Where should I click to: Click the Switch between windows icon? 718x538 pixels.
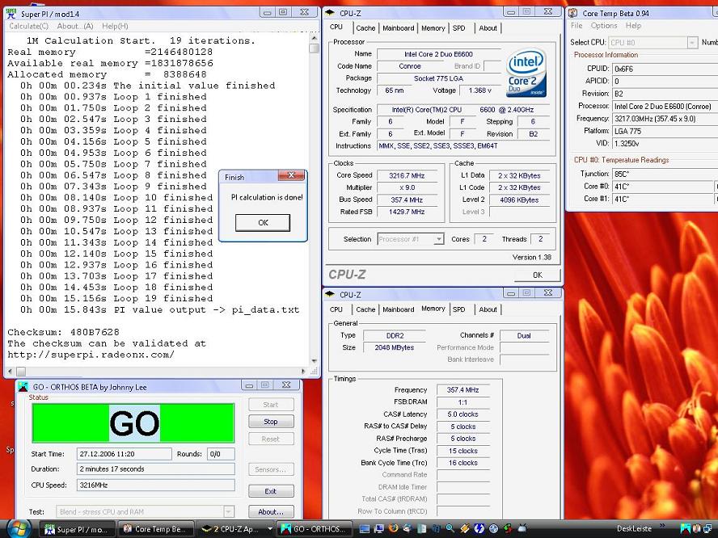pos(378,529)
